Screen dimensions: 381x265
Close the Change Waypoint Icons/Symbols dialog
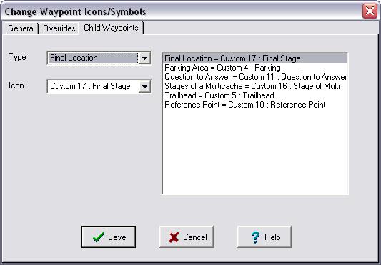(370, 11)
